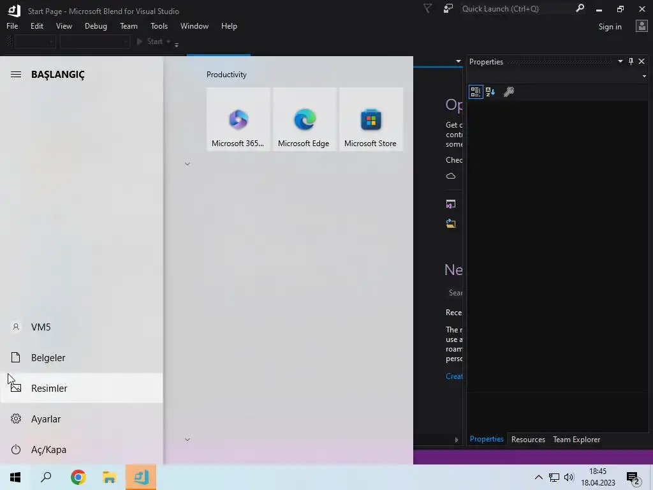Click the notifications flag icon in title bar
Screen dimensions: 653x490
427,8
